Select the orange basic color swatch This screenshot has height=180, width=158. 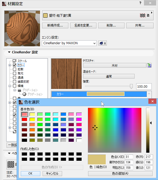32,130
